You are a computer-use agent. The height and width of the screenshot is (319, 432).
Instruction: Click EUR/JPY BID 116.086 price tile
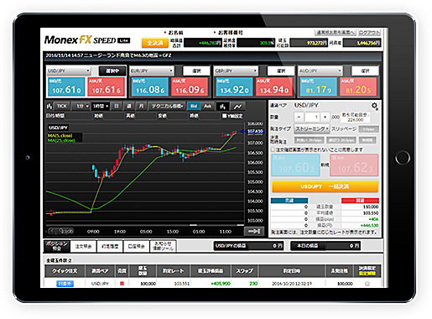coord(150,86)
